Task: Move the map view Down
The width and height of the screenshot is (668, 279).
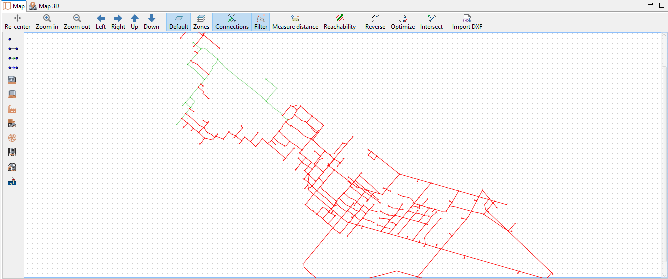Action: point(151,22)
